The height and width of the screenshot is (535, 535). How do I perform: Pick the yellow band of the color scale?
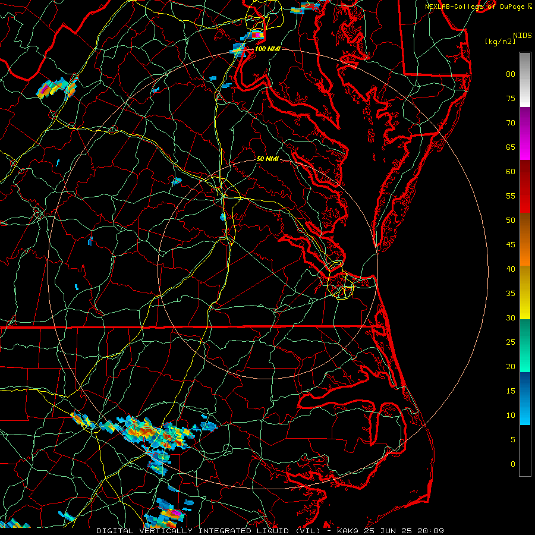click(525, 292)
